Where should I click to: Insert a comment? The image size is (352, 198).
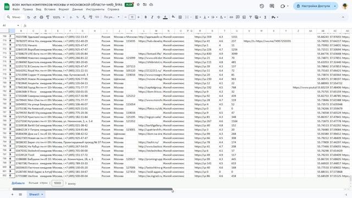pos(238,17)
